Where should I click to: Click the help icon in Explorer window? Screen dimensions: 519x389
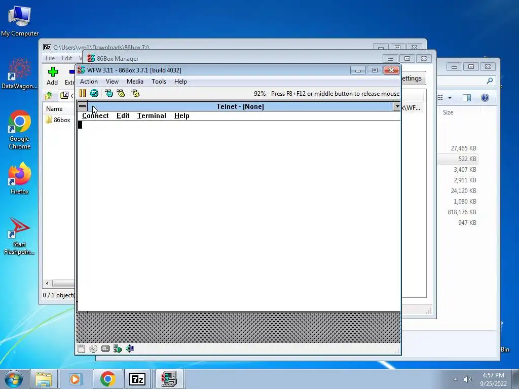click(485, 98)
